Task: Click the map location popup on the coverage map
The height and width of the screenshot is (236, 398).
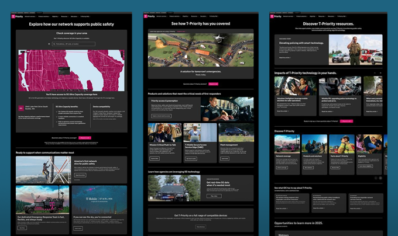Action: (64, 71)
